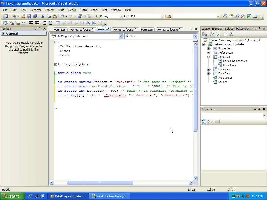Switch to the Form1.cs [Design] tab
Screen dimensions: 267x200
82,30
